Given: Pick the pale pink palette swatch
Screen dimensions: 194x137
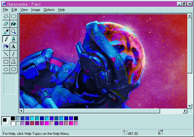Looking at the screenshot, I should click(52, 123).
